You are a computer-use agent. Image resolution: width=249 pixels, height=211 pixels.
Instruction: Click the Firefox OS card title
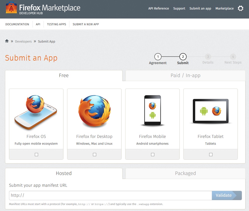(36, 136)
